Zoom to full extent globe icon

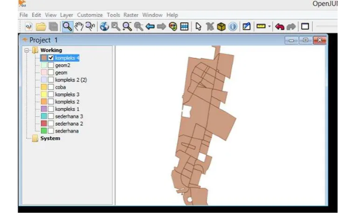104,27
